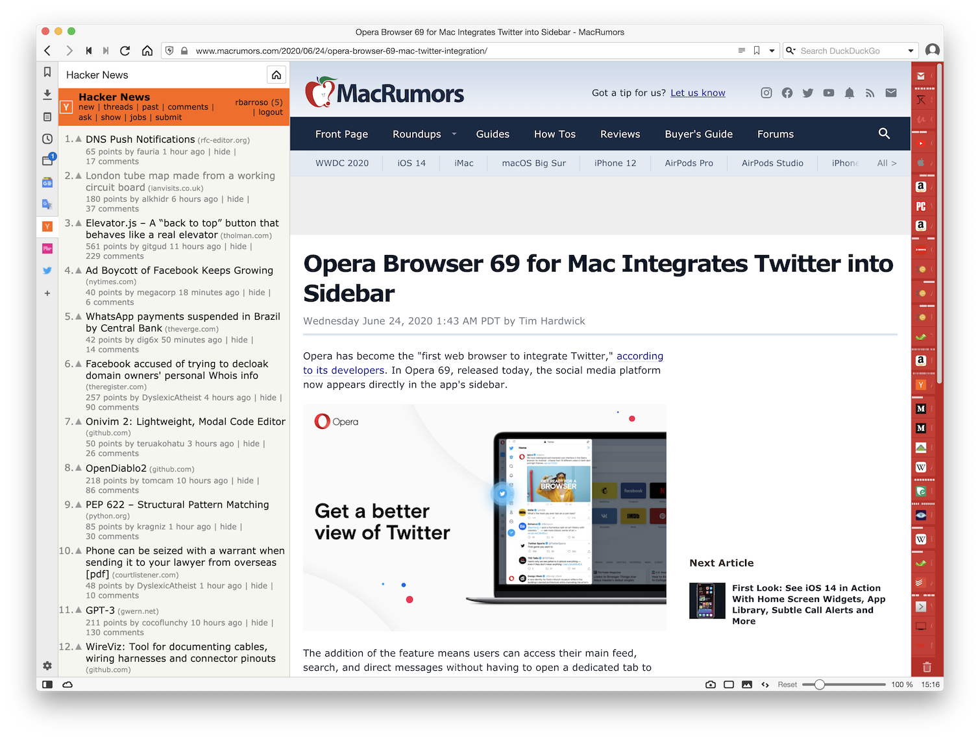Open MacRumors Facebook page icon
980x739 pixels.
point(787,93)
